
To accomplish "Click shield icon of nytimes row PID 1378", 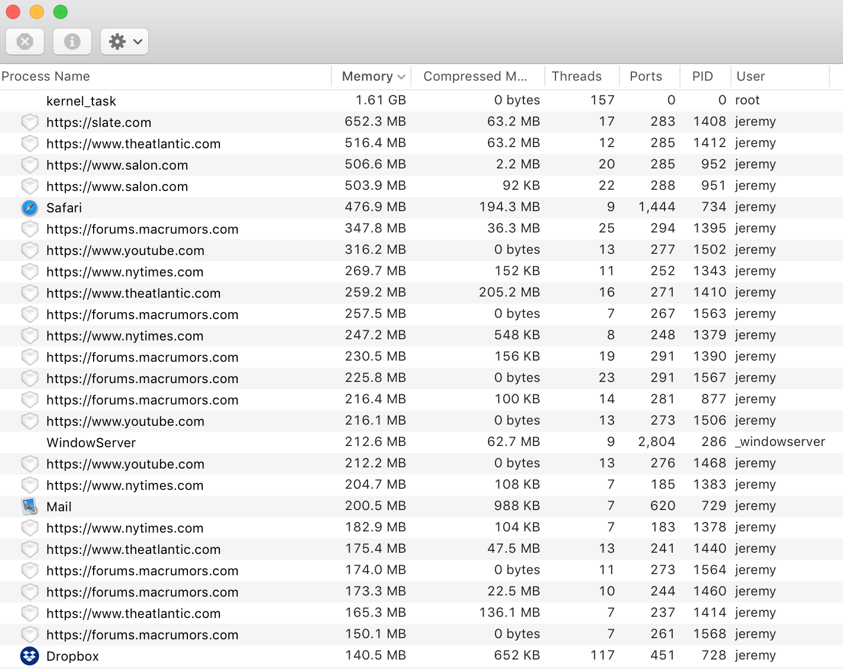I will pyautogui.click(x=30, y=528).
